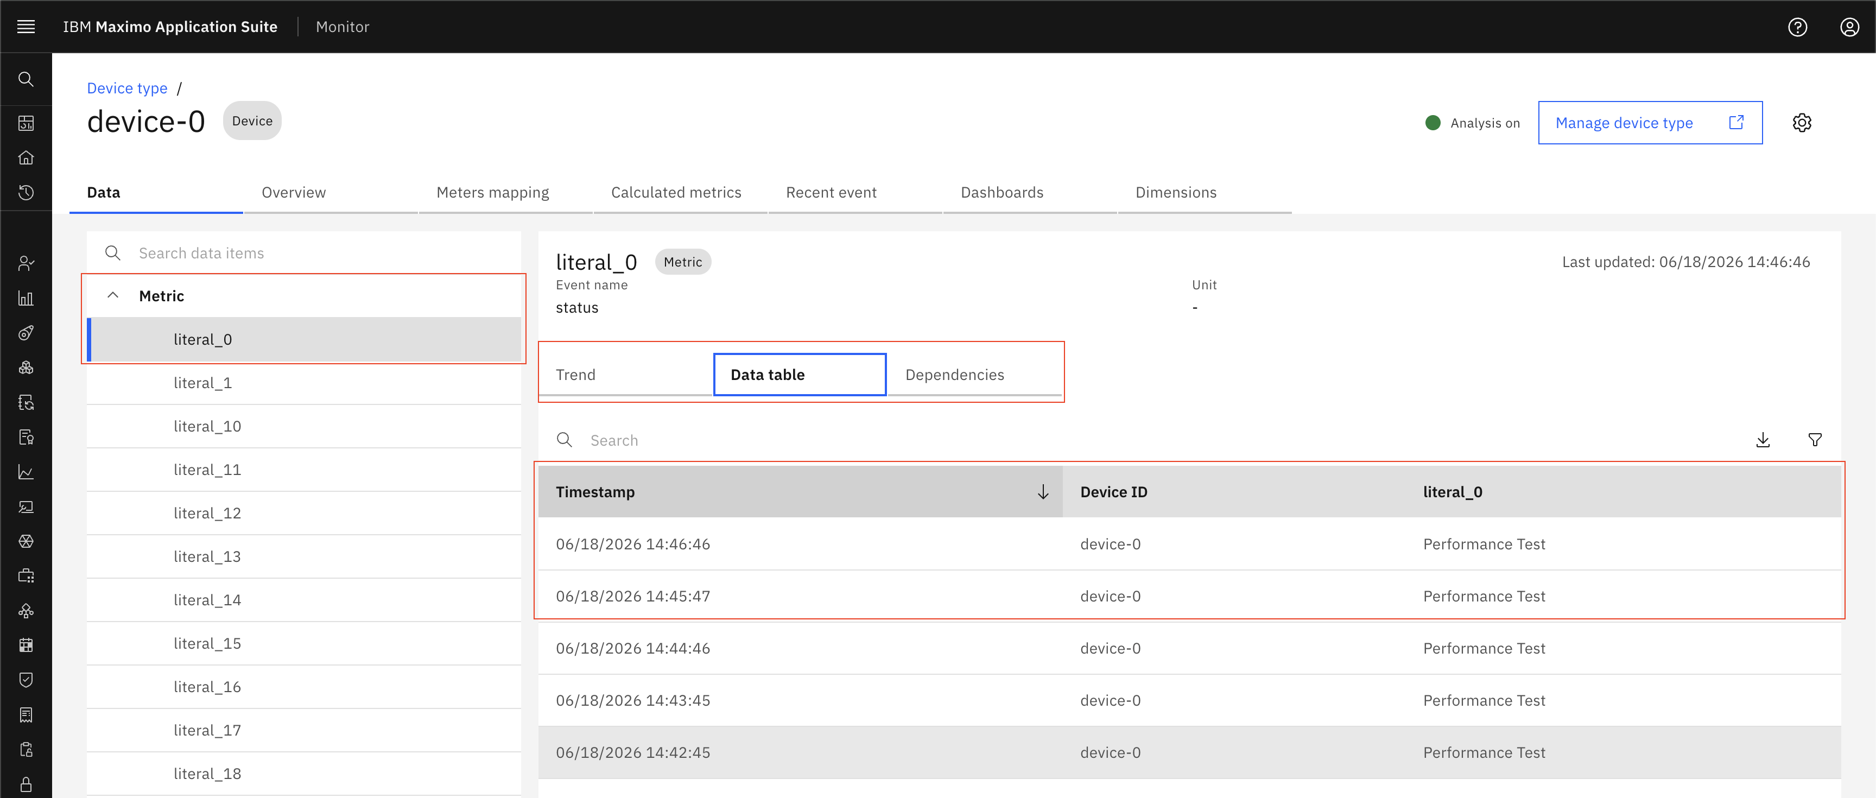Download the data table with download icon

tap(1763, 440)
